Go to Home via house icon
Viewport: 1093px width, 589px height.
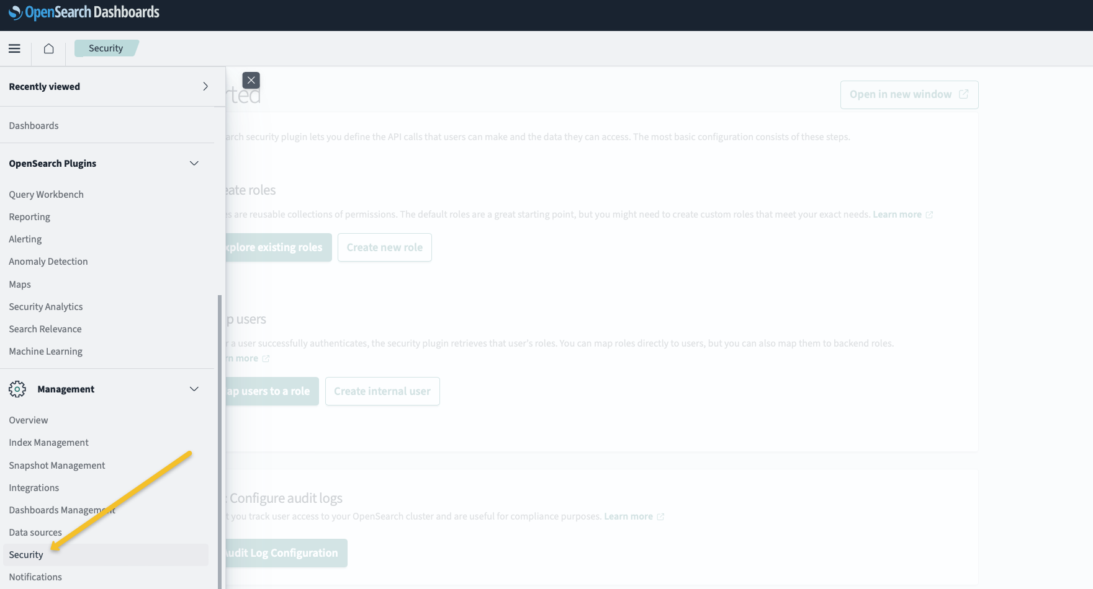tap(48, 48)
